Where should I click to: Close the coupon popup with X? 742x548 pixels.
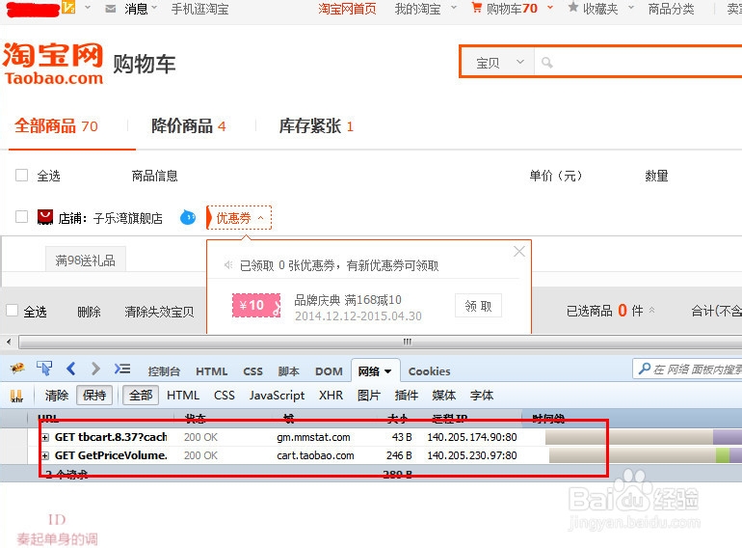click(519, 252)
